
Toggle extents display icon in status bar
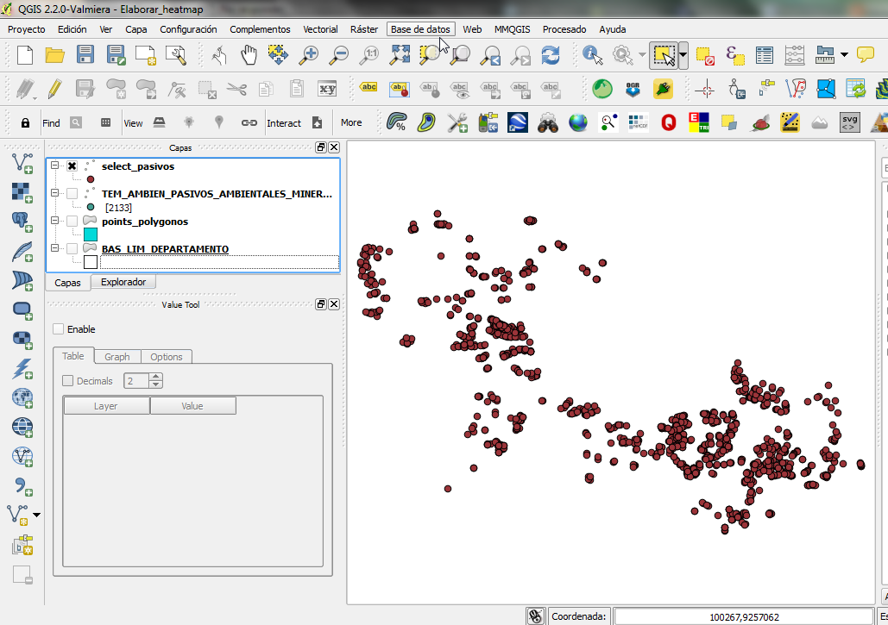(x=536, y=616)
